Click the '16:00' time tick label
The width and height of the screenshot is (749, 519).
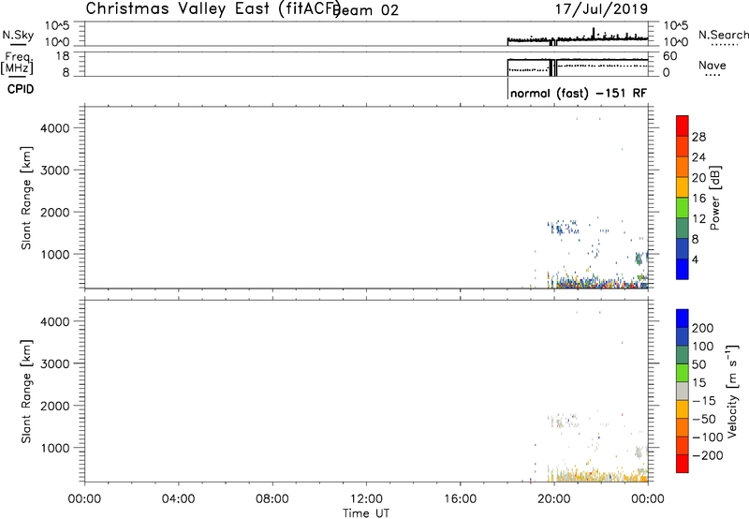coord(460,499)
